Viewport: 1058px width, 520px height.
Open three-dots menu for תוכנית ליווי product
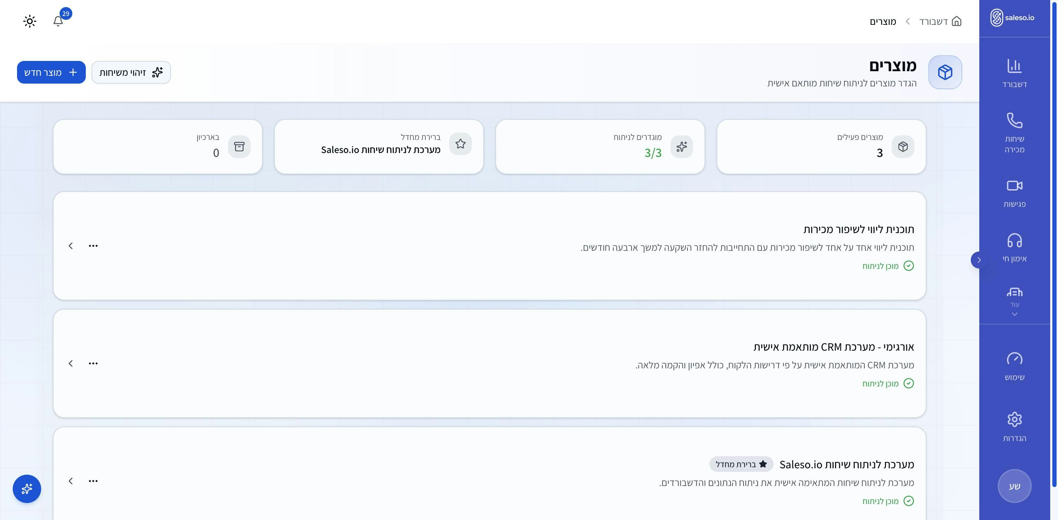pos(93,246)
